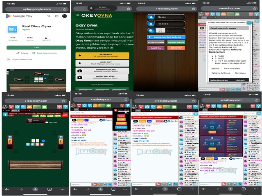Open the Agario developer link
262x196 pixels.
click(x=26, y=29)
